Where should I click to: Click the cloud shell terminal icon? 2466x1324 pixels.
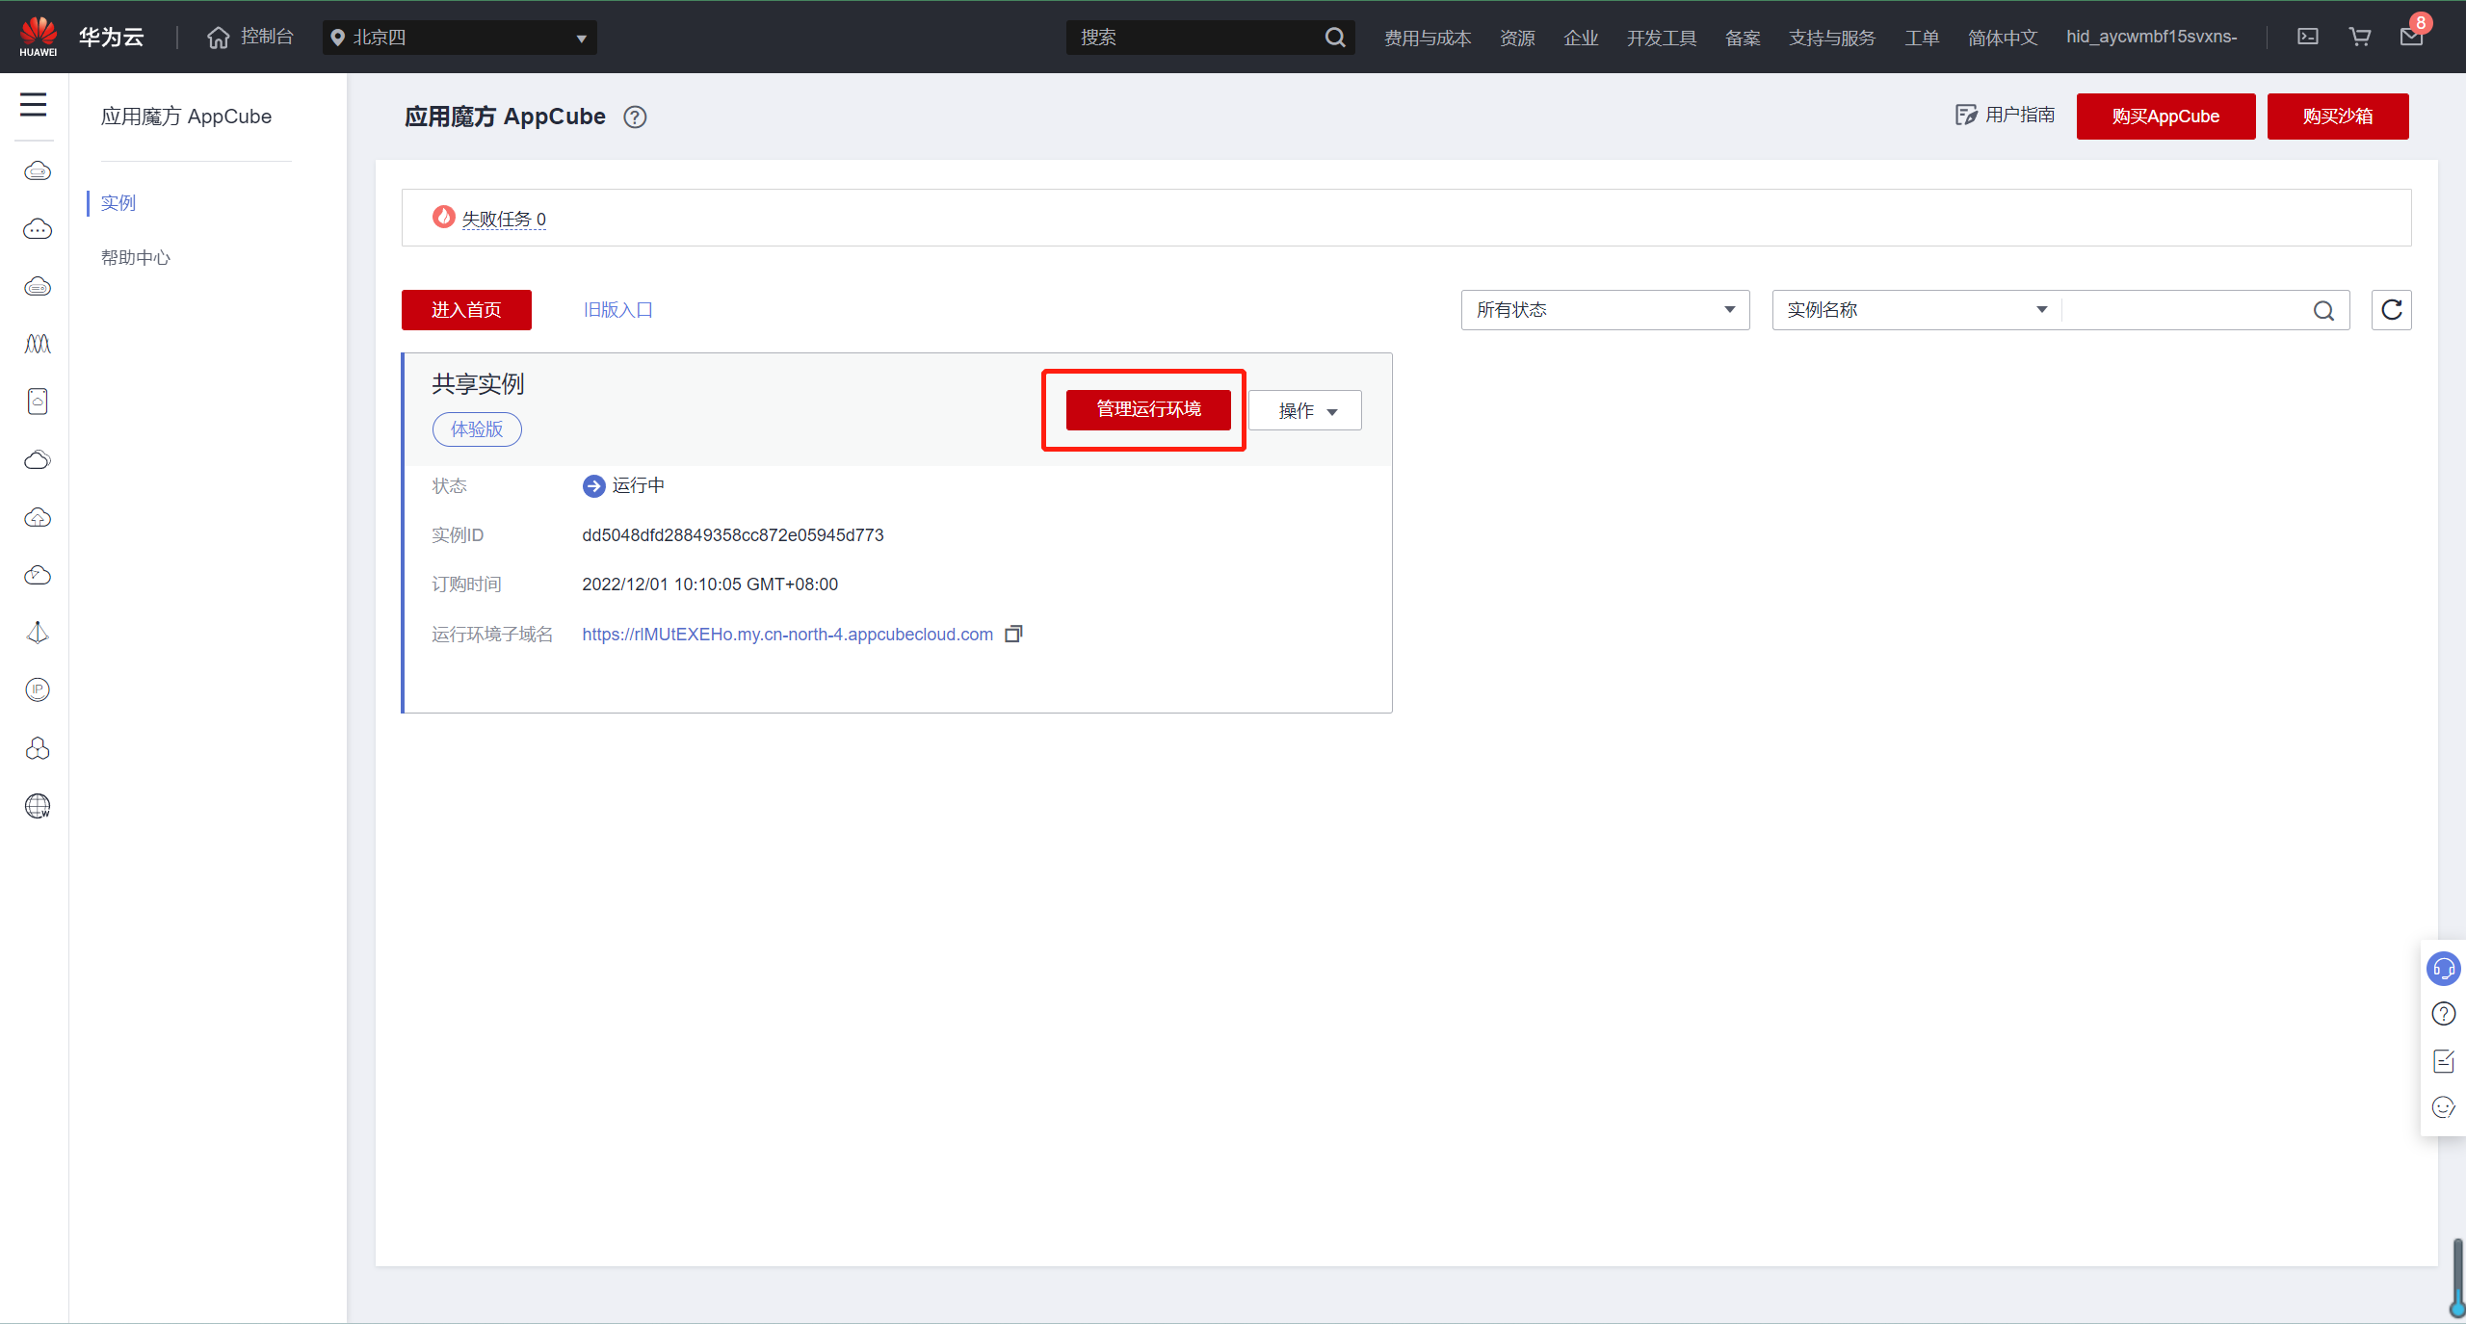pos(2308,37)
